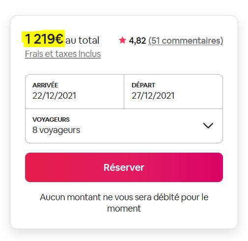Click the red star rating icon
This screenshot has height=241, width=248.
click(x=122, y=40)
